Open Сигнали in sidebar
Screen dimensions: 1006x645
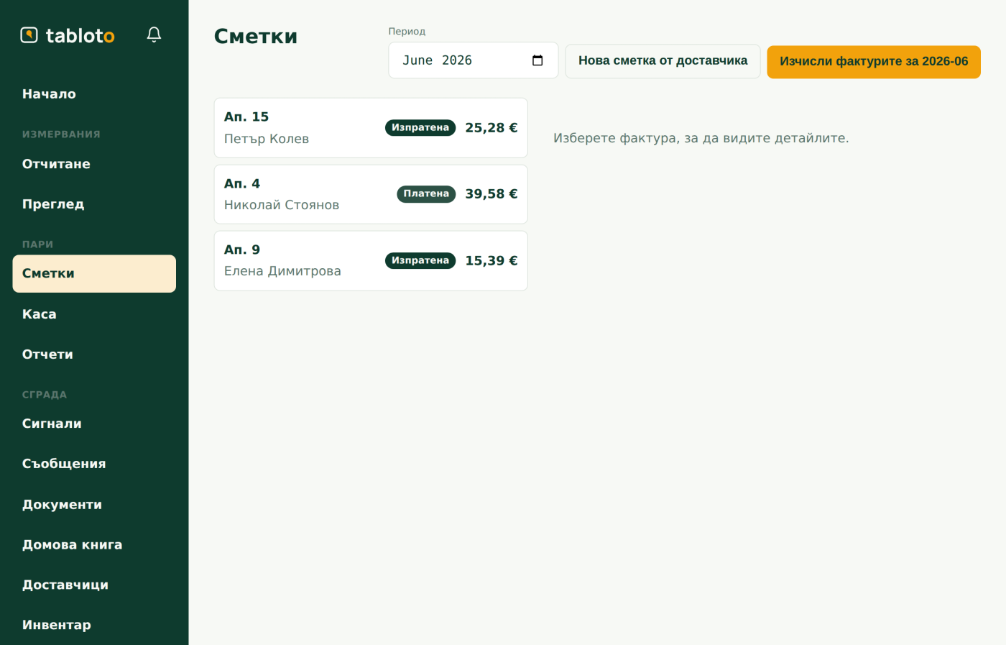94,424
